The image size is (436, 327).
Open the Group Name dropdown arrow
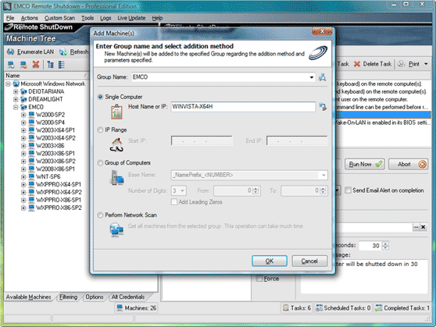tap(312, 77)
